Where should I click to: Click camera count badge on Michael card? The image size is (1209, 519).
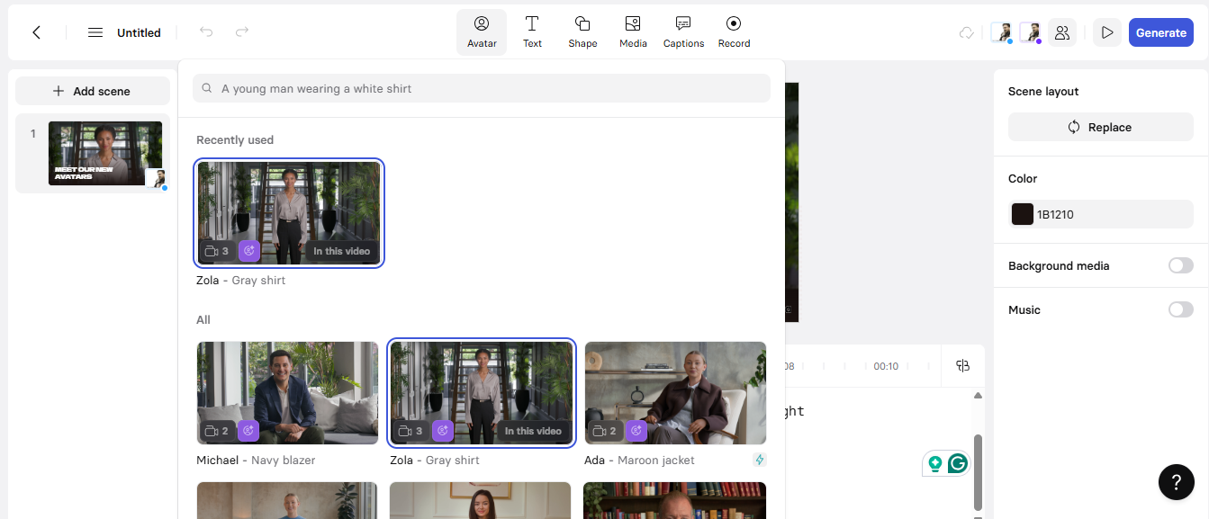217,431
